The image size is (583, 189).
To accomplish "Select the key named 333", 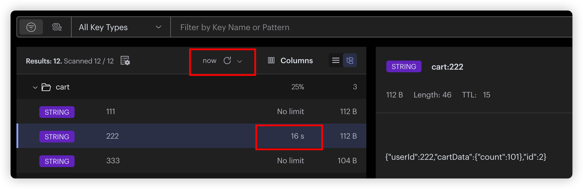I will click(x=113, y=161).
